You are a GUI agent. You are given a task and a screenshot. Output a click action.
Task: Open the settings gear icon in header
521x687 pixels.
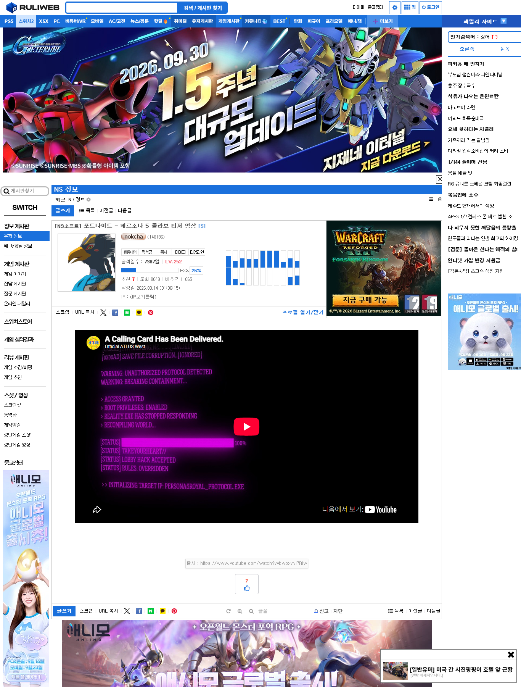tap(395, 8)
